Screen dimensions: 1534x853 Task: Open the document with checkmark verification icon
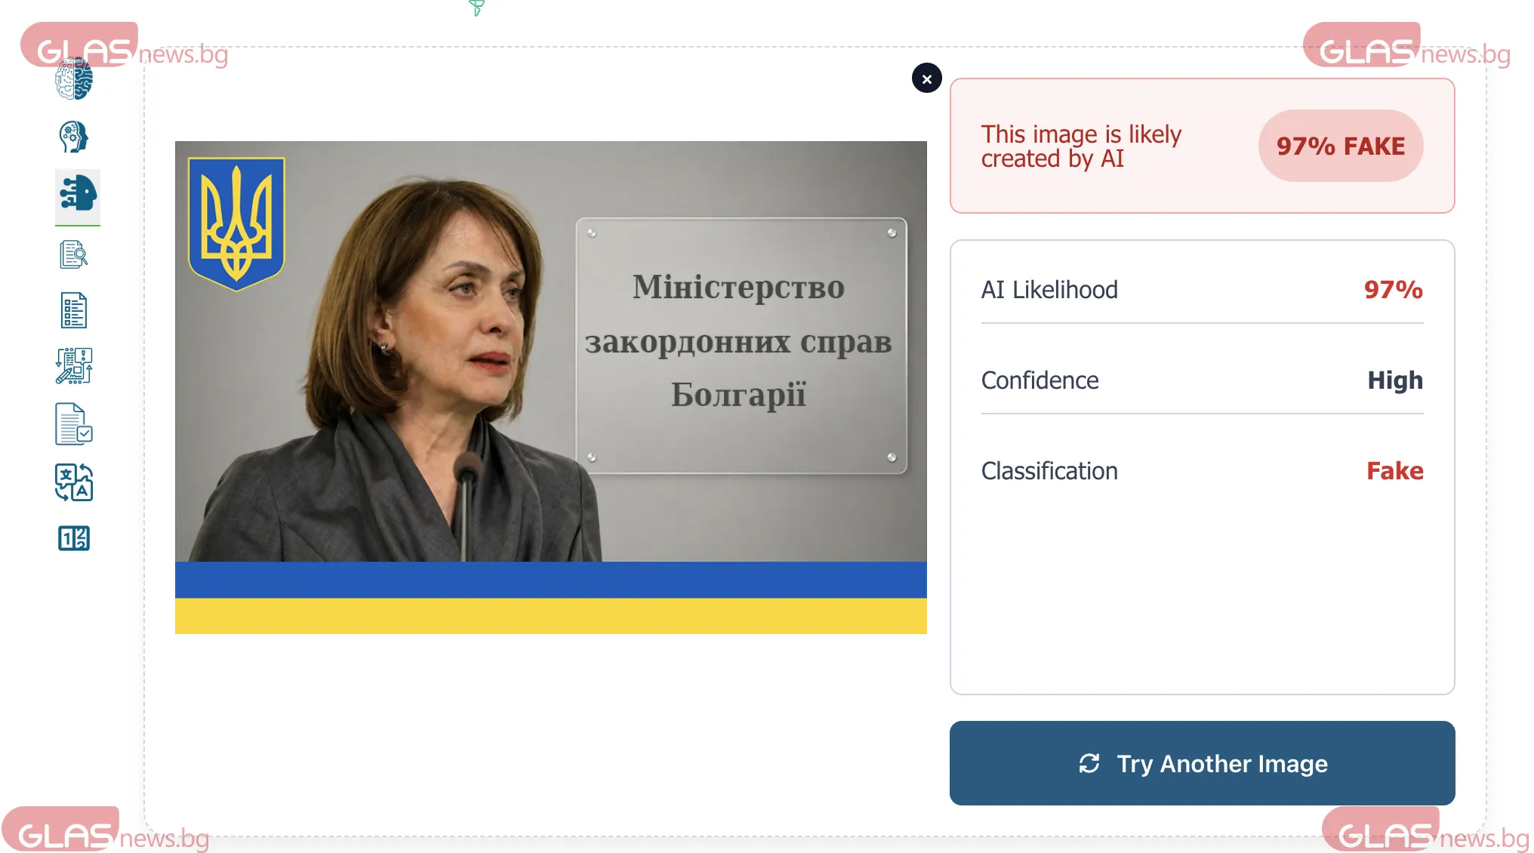(x=74, y=424)
